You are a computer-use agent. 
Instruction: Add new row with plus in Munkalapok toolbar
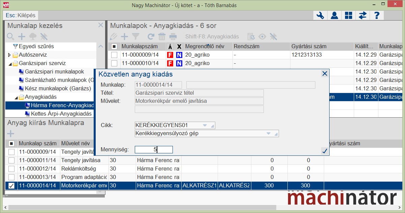click(124, 37)
